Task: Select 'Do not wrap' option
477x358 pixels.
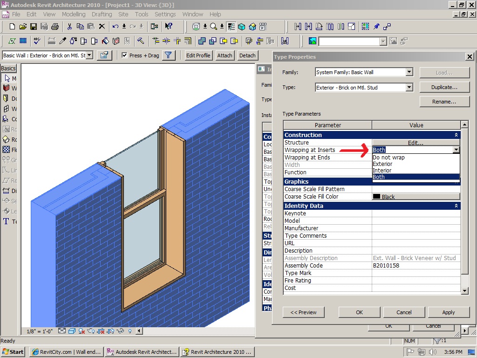Action: coord(388,158)
